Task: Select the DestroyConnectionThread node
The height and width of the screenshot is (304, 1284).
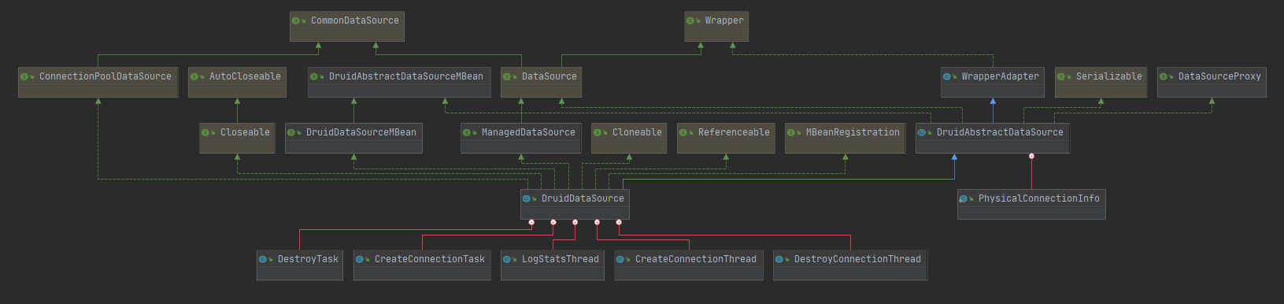Action: tap(850, 265)
